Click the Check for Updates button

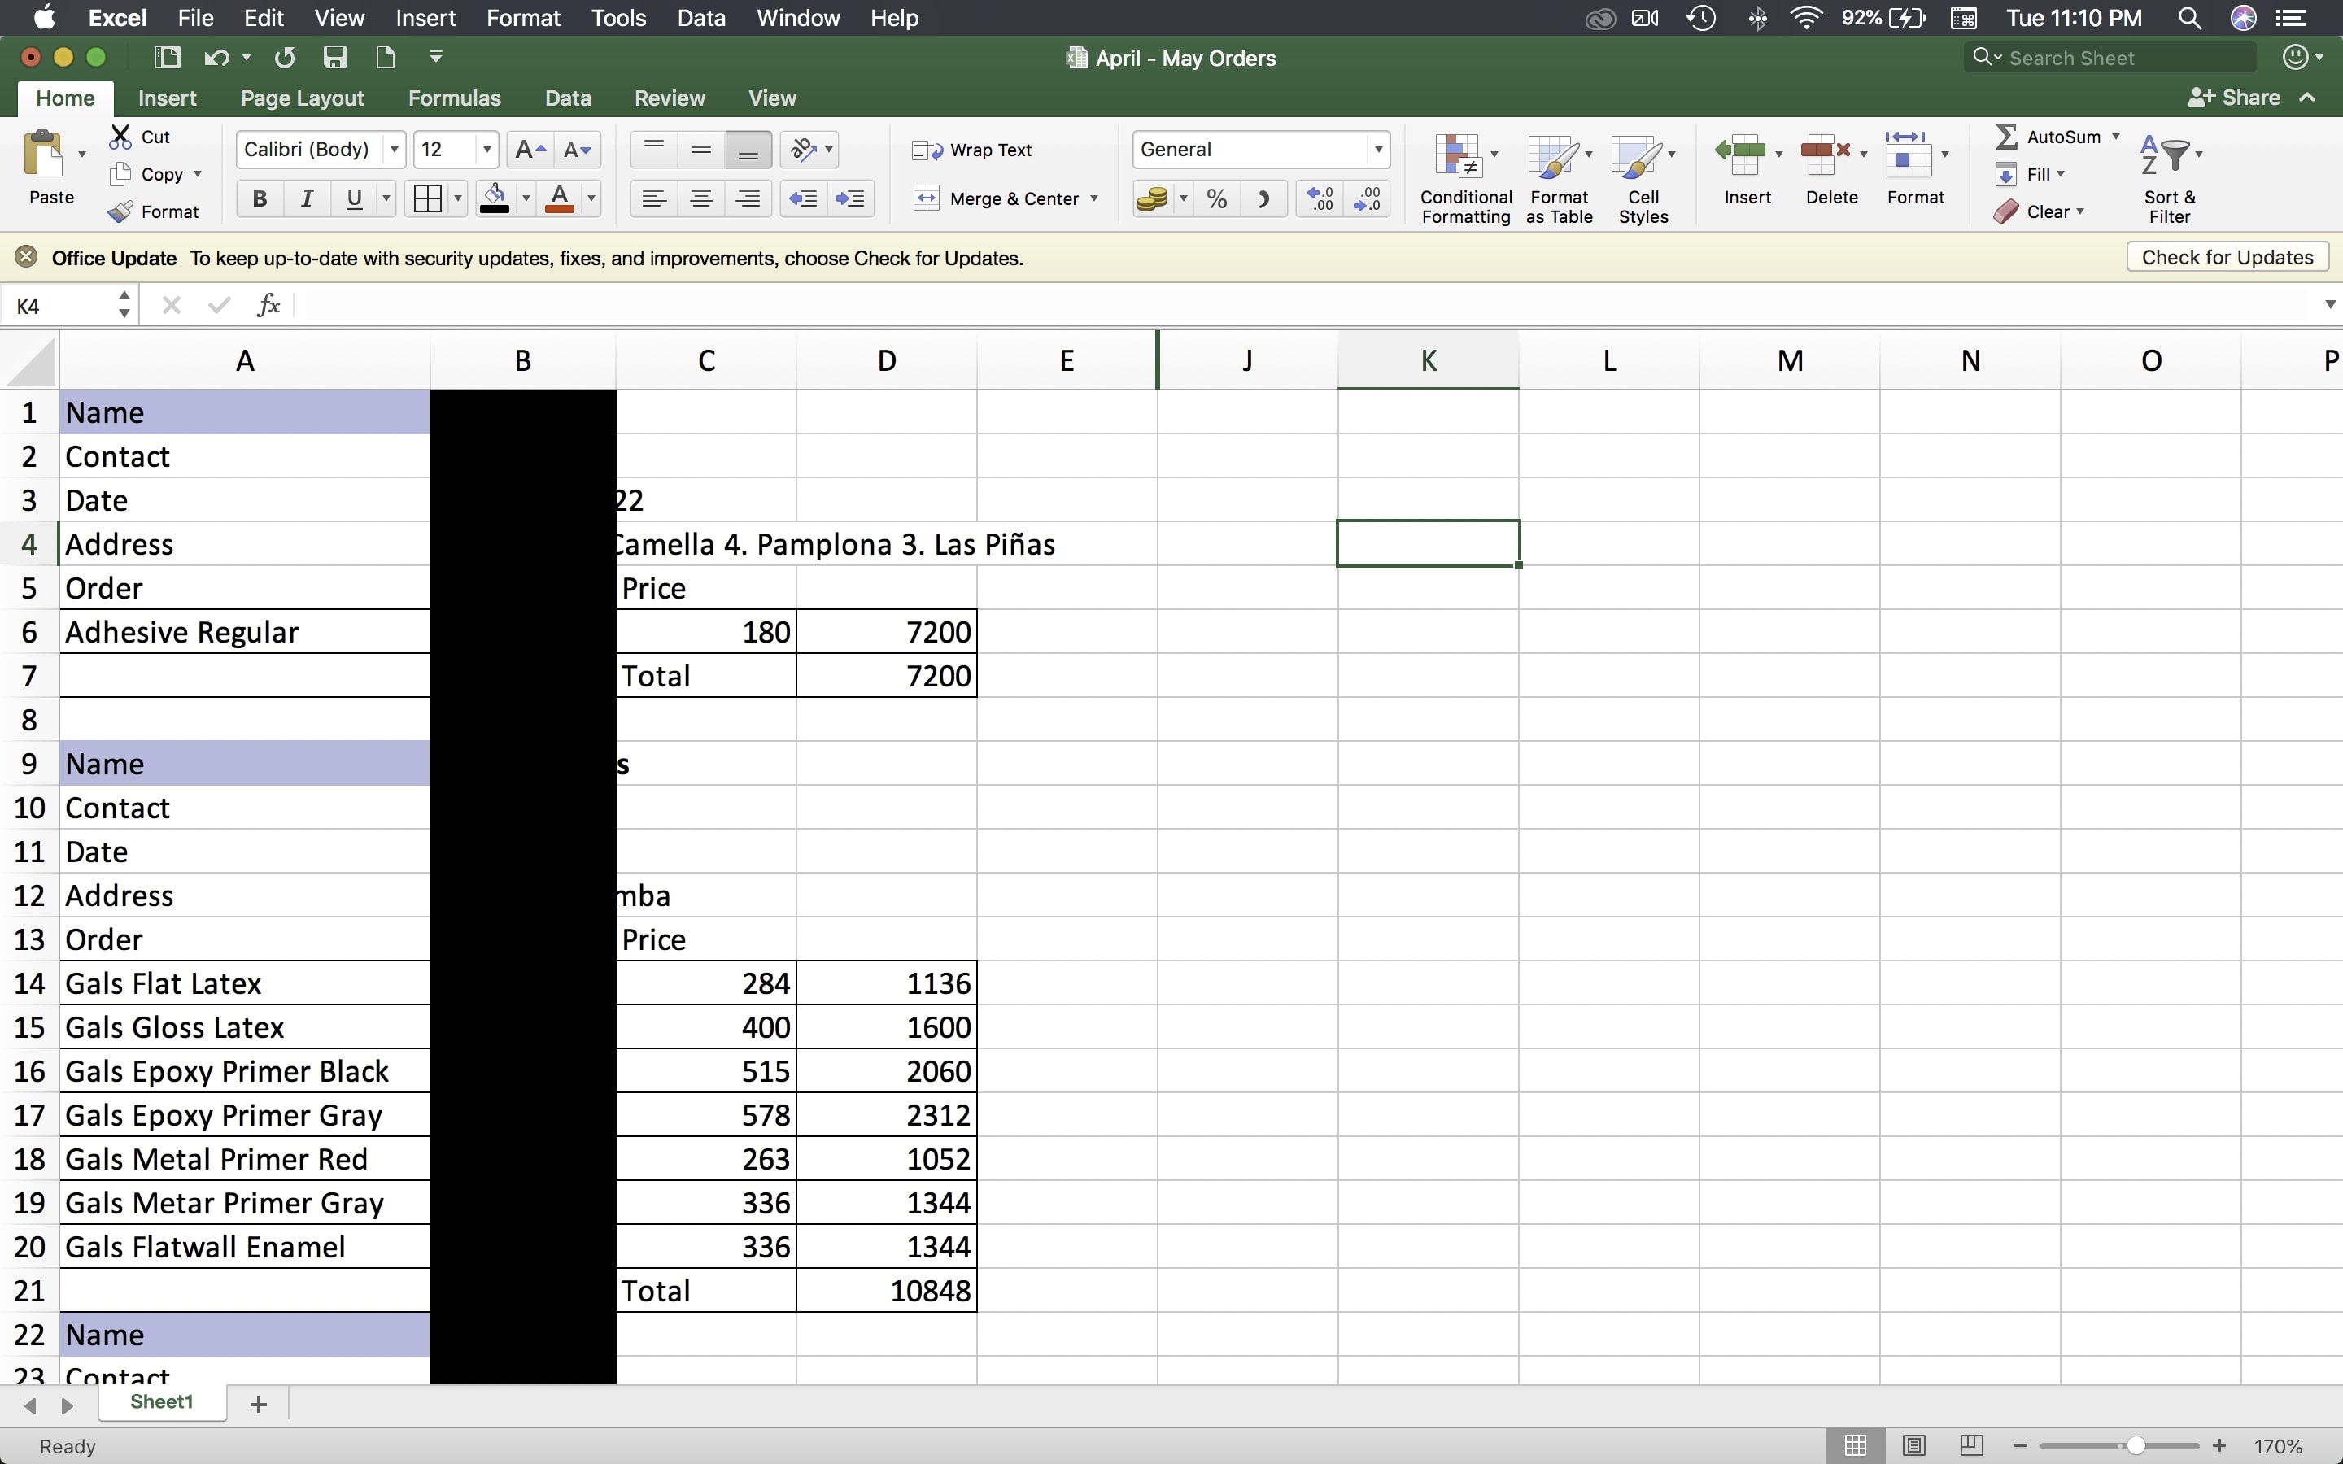(x=2227, y=258)
